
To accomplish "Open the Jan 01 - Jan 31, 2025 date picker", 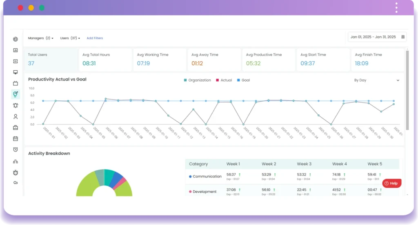I will 377,37.
